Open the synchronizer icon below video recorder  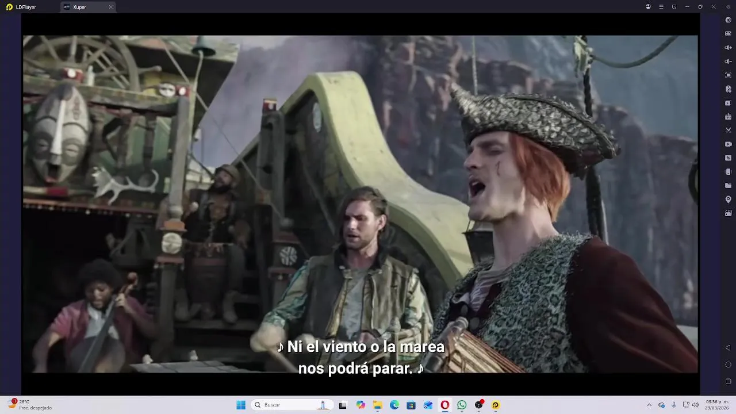[x=728, y=158]
